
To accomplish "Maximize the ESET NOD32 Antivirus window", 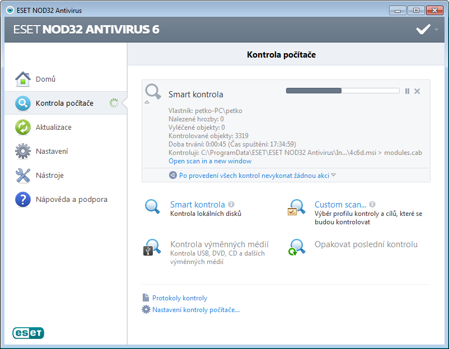I will pos(416,11).
